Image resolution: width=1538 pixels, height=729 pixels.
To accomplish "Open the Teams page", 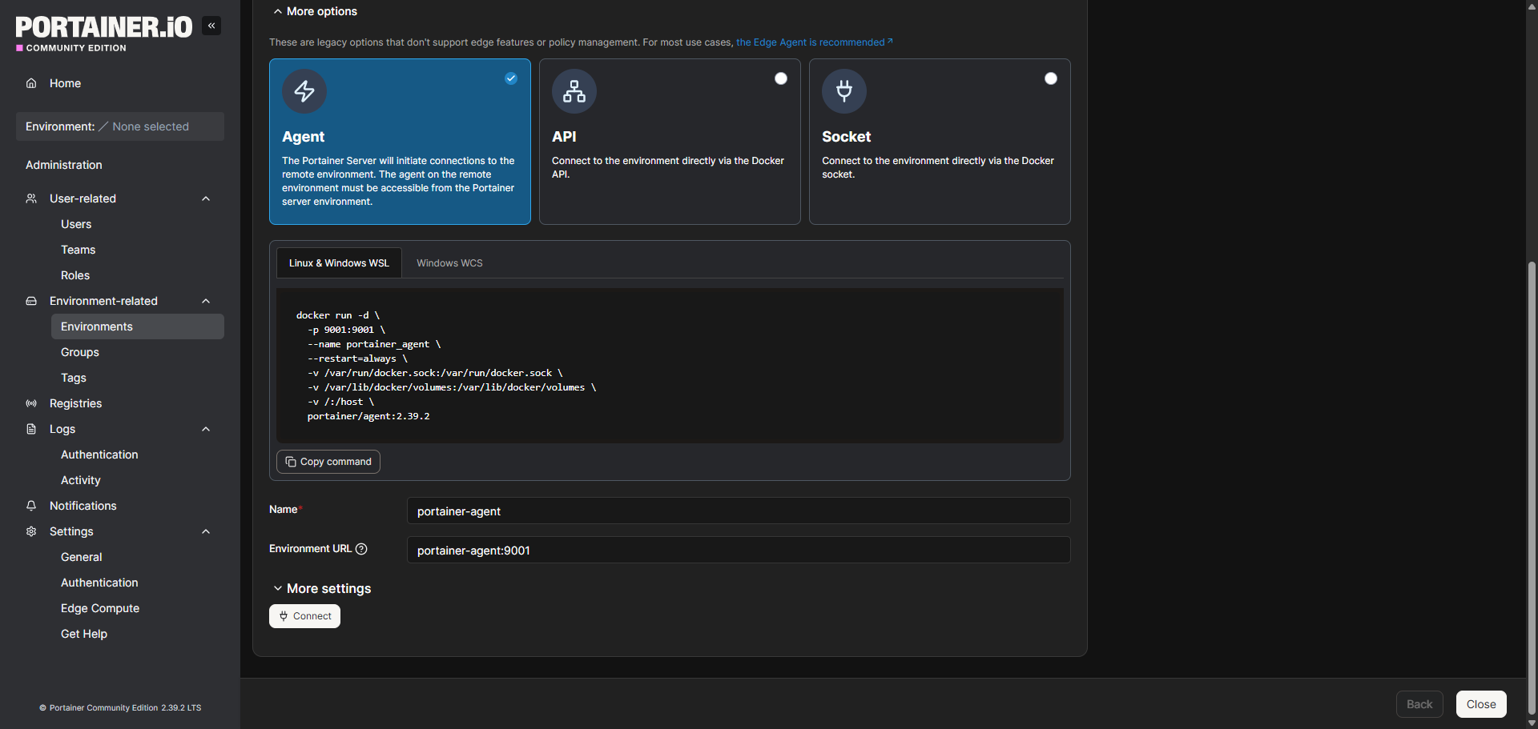I will click(x=78, y=250).
